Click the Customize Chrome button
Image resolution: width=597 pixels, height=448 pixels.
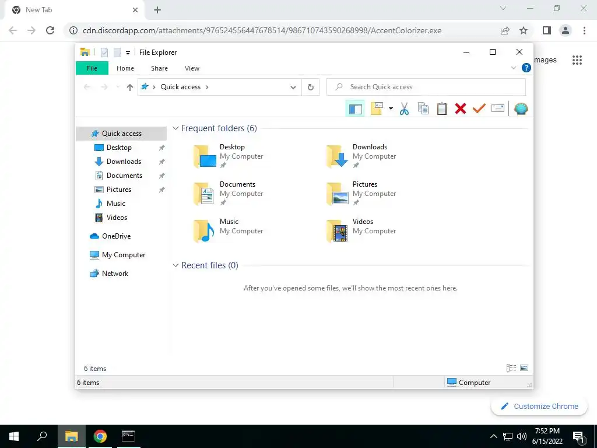539,407
